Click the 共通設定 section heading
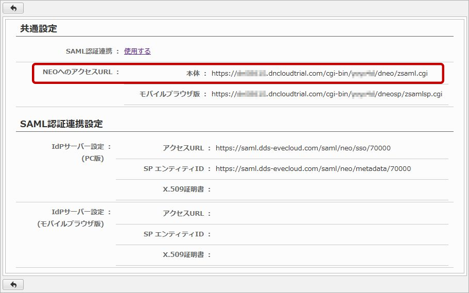The height and width of the screenshot is (293, 469). tap(39, 29)
